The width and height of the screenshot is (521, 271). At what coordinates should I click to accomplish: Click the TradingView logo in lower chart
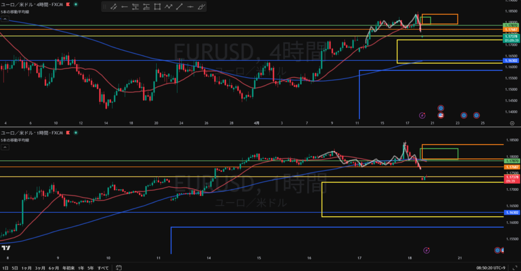(x=6, y=248)
